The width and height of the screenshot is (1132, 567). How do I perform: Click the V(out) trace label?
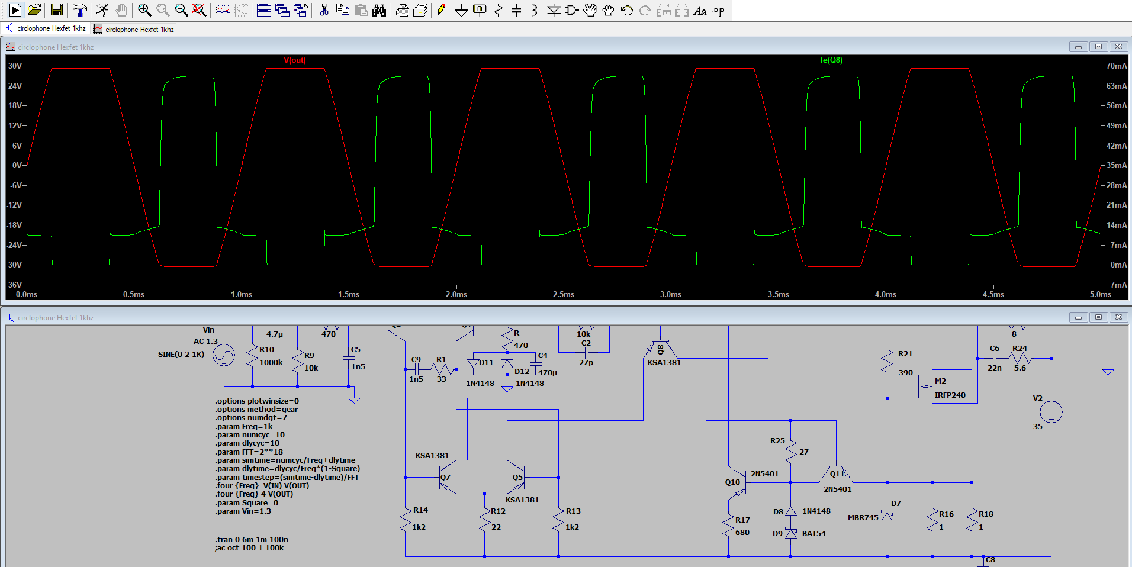pyautogui.click(x=295, y=60)
